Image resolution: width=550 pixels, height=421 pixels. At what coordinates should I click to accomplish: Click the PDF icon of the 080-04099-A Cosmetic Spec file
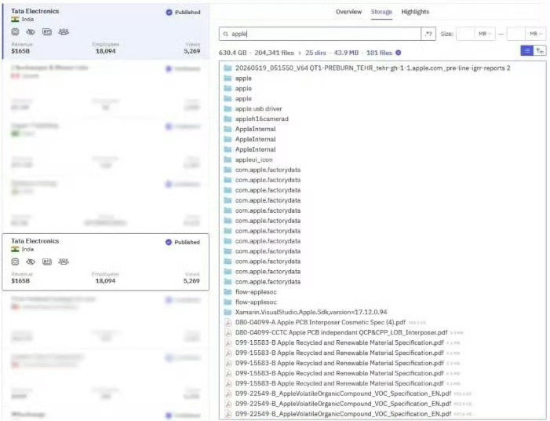[228, 322]
